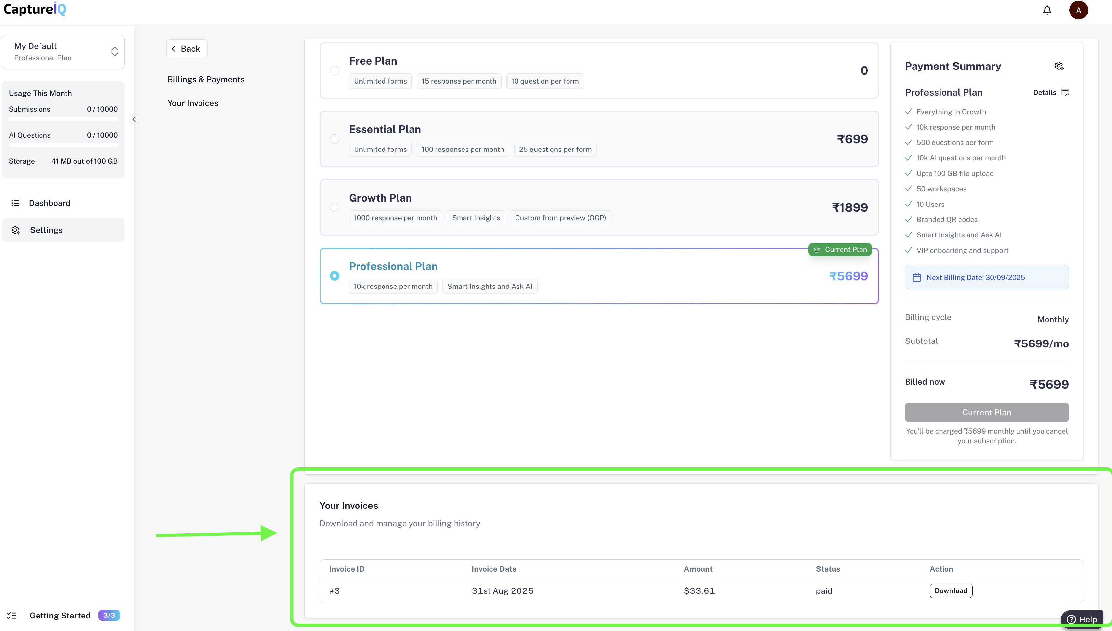The width and height of the screenshot is (1112, 631).
Task: Select the Growth Plan radio button
Action: tap(334, 207)
